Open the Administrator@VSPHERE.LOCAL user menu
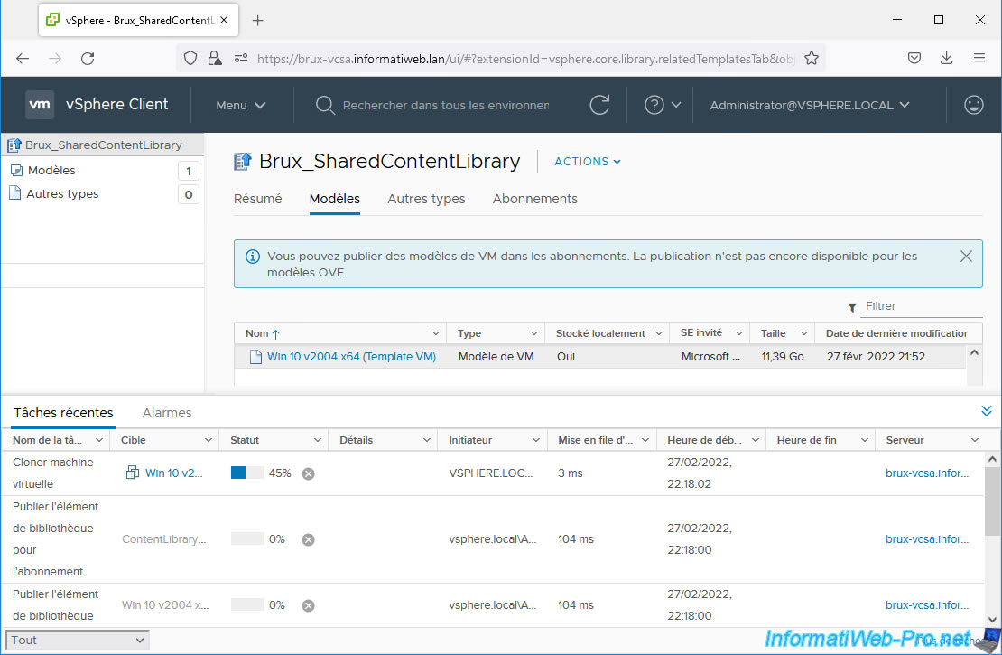Image resolution: width=1002 pixels, height=655 pixels. (x=810, y=106)
